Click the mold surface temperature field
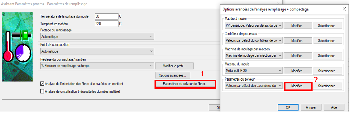The image size is (350, 113). click(106, 16)
